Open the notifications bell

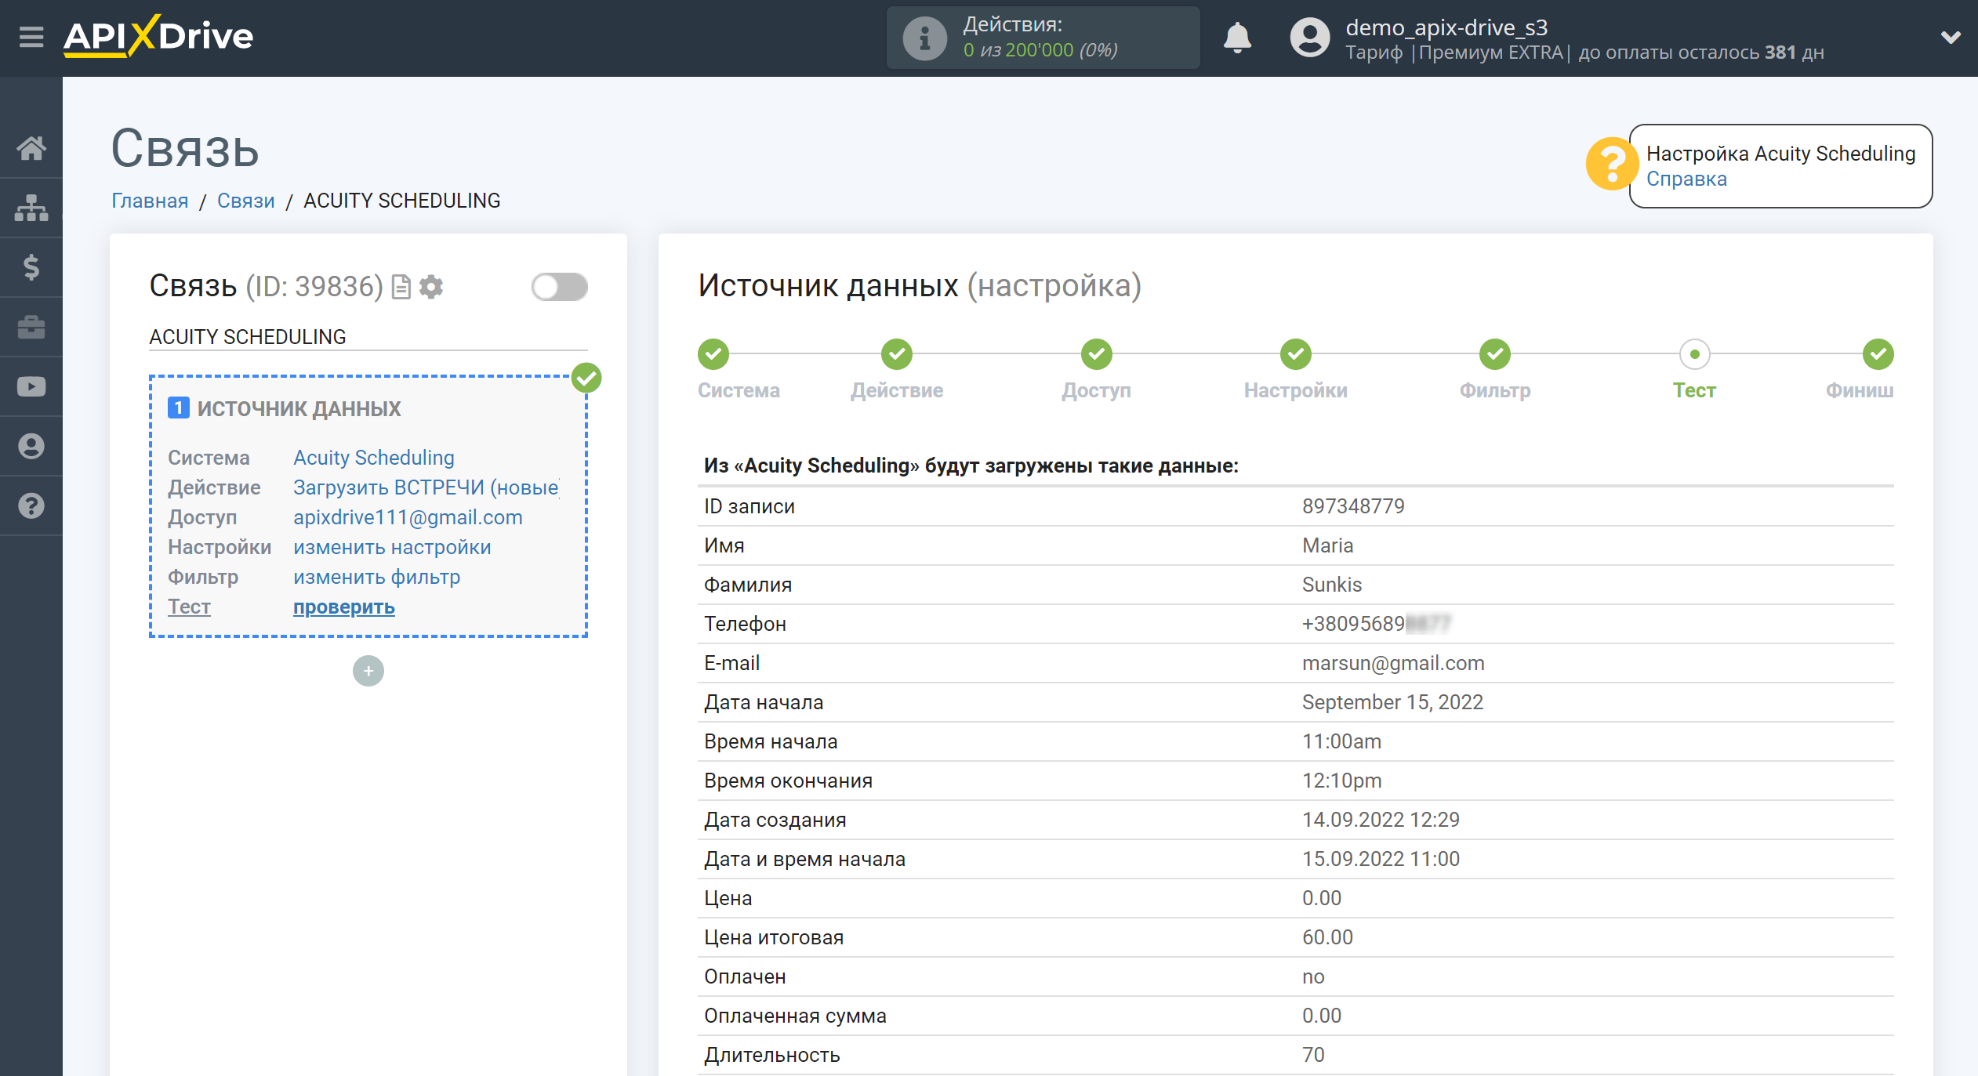[1237, 38]
